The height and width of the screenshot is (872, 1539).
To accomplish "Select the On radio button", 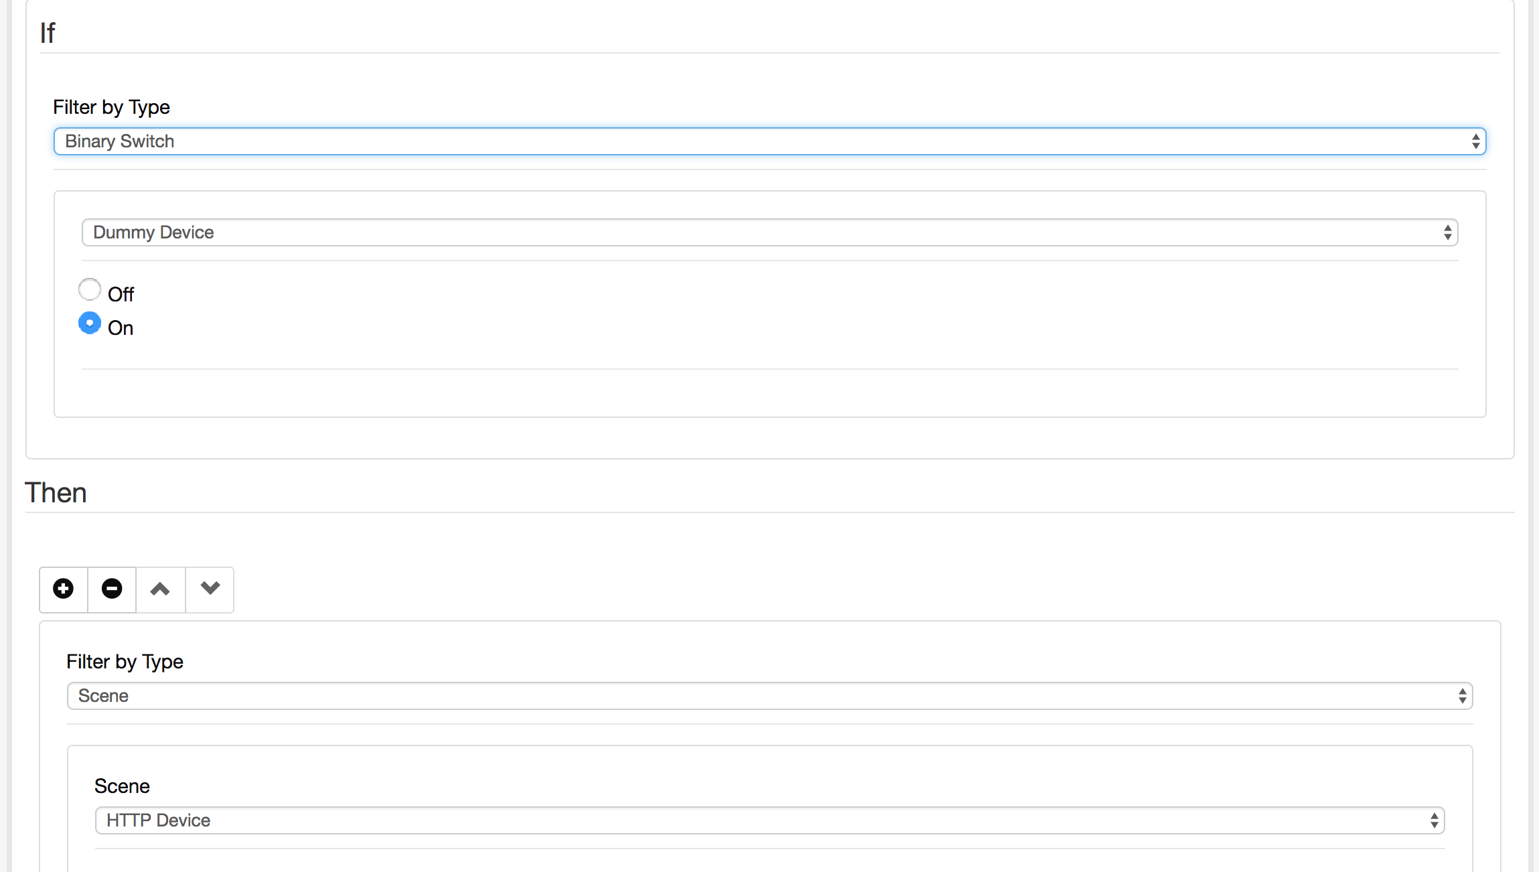I will point(89,325).
